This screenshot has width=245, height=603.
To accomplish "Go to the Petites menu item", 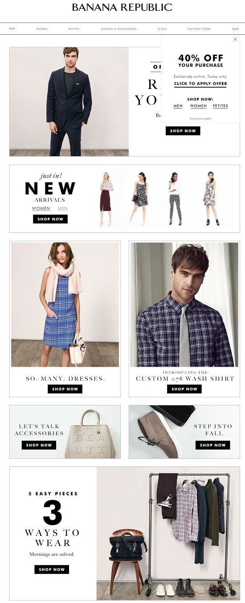I will coord(74,29).
